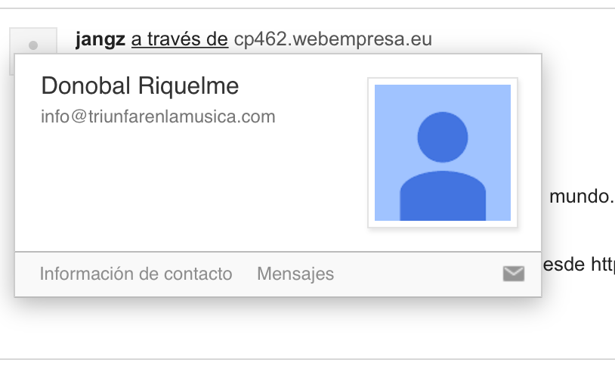
Task: Click the blue profile silhouette picture
Action: tap(443, 153)
